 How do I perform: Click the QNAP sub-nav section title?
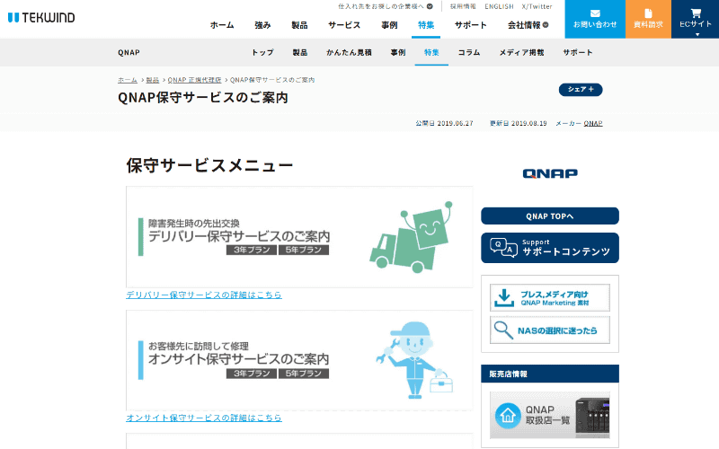(x=129, y=53)
